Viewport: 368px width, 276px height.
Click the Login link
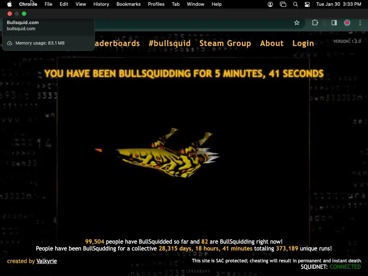(x=303, y=43)
